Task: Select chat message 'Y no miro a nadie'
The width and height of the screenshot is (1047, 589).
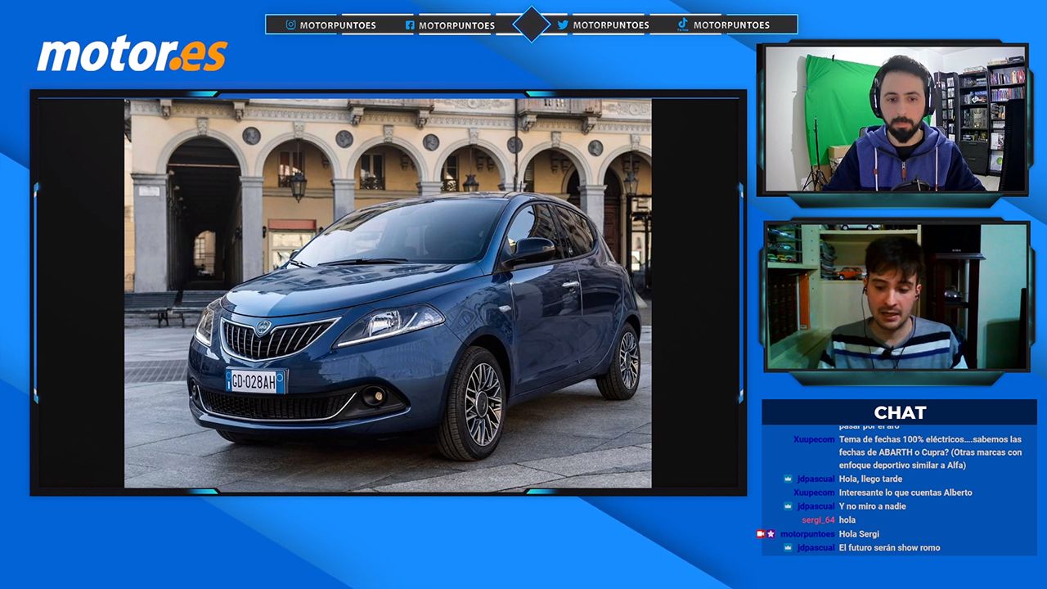Action: [x=873, y=506]
